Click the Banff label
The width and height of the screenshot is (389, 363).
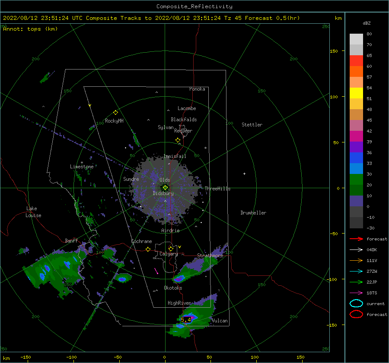pos(71,240)
